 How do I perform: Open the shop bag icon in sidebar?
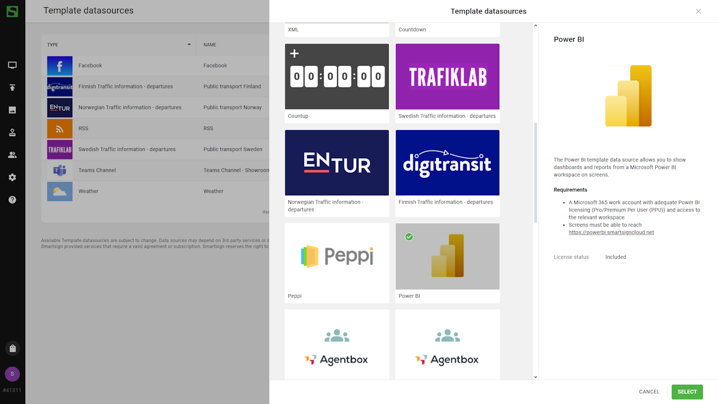(12, 348)
